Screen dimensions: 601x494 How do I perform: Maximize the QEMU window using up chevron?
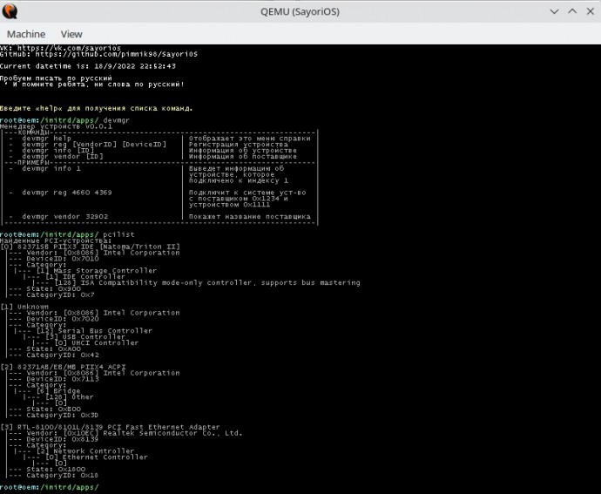(572, 11)
